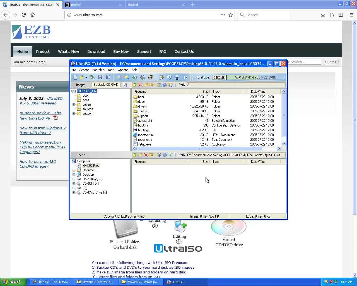This screenshot has height=286, width=357.
Task: Click the Up arrow in Image pane toolbar
Action: tap(135, 85)
